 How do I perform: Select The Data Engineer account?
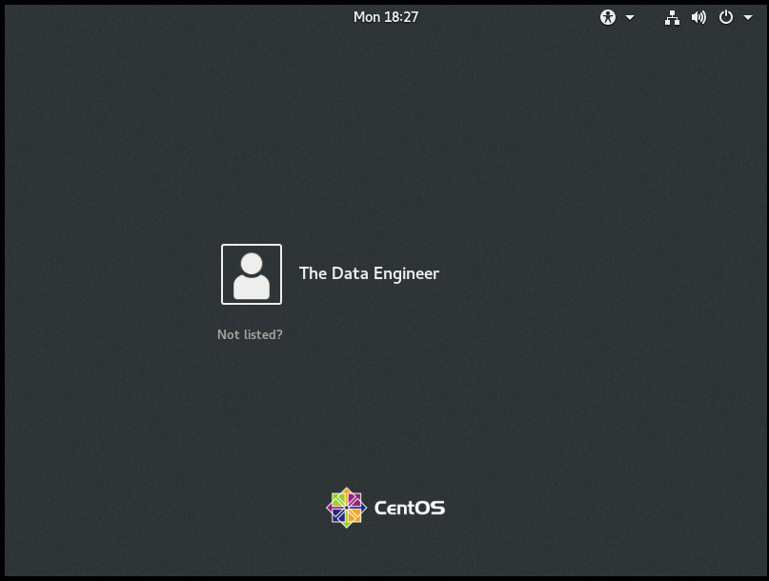coord(369,273)
